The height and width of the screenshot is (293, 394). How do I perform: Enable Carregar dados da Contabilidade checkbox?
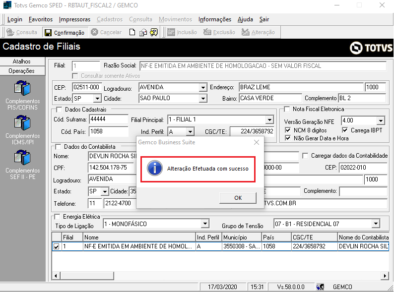pos(305,156)
